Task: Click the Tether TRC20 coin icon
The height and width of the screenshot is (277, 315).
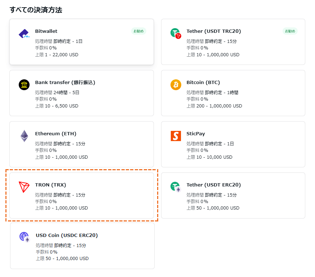Action: click(176, 34)
